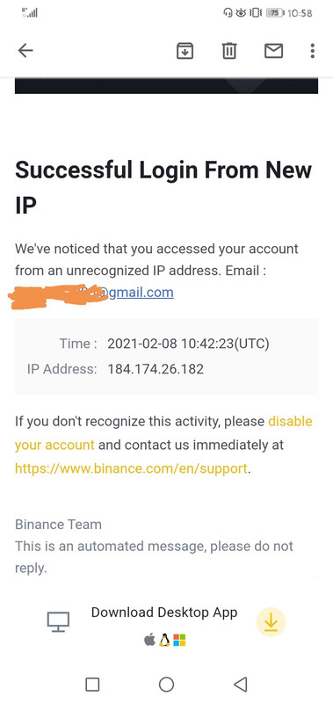Viewport: 333px width, 703px height.
Task: Tap the desktop monitor icon
Action: pyautogui.click(x=58, y=622)
